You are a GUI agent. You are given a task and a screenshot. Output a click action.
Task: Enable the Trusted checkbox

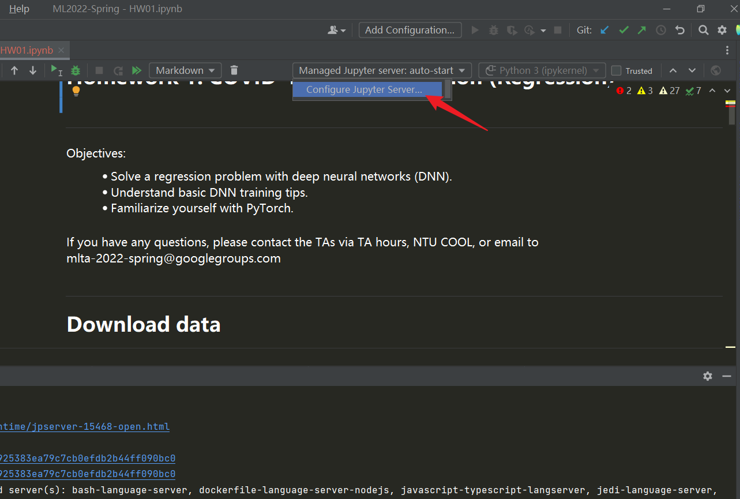[617, 71]
